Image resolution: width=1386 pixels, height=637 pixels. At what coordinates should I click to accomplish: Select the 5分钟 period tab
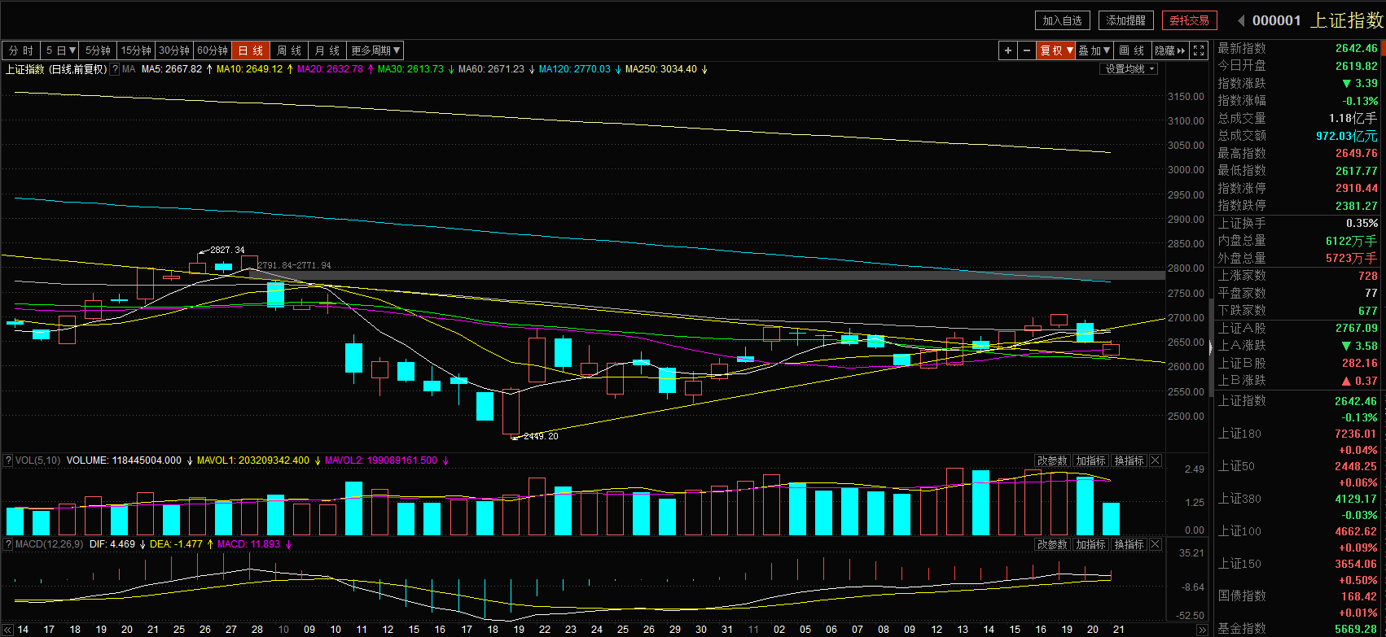click(99, 50)
